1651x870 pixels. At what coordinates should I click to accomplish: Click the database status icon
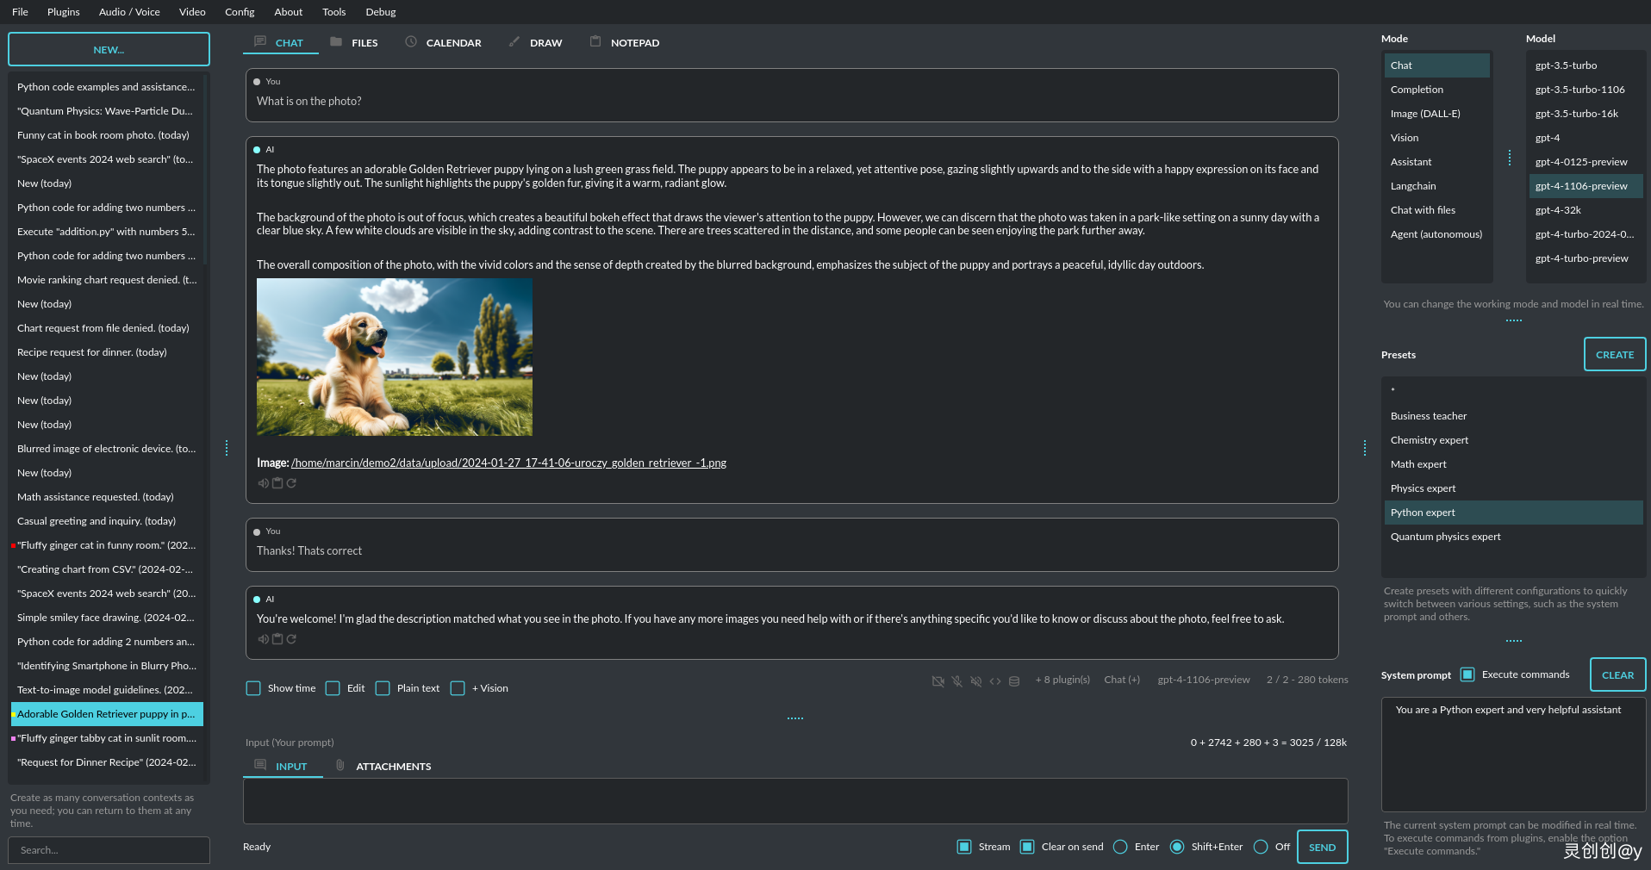[x=1014, y=681]
